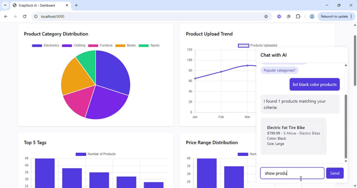Click the Size: Large text
Image resolution: width=357 pixels, height=188 pixels.
[276, 144]
